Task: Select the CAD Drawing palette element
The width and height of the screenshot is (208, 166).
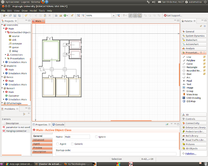Action: tap(193, 98)
